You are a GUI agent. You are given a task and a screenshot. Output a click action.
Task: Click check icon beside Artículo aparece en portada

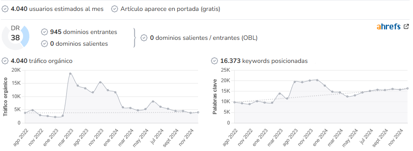tap(115, 9)
